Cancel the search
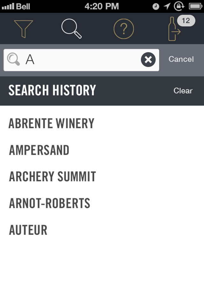The width and height of the screenshot is (204, 307). [x=181, y=59]
